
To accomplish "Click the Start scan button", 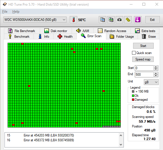I will [x=143, y=46].
